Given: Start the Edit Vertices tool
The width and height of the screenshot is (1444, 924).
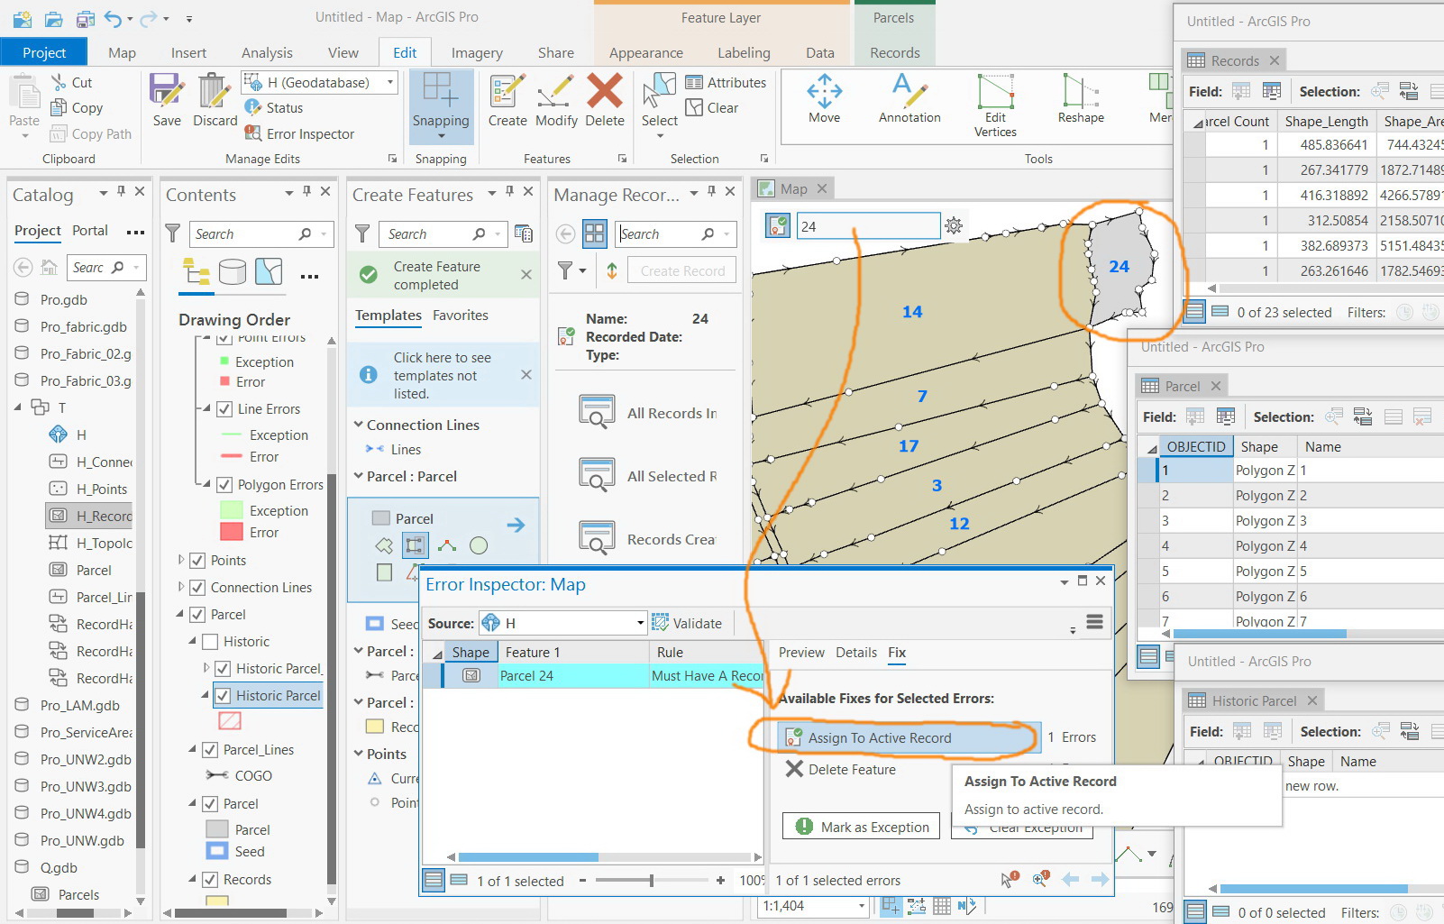Looking at the screenshot, I should tap(995, 105).
